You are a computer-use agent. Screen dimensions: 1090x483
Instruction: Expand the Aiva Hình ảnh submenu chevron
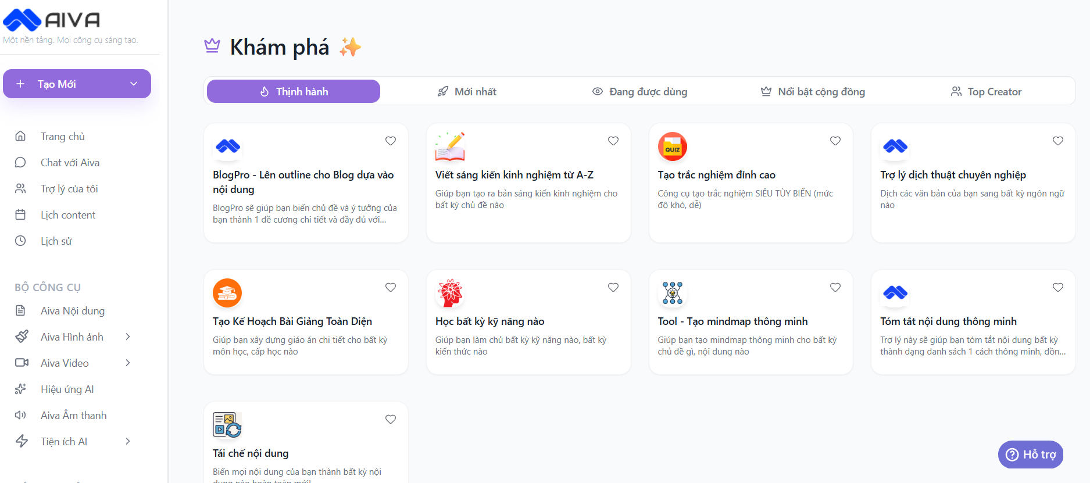coord(128,337)
